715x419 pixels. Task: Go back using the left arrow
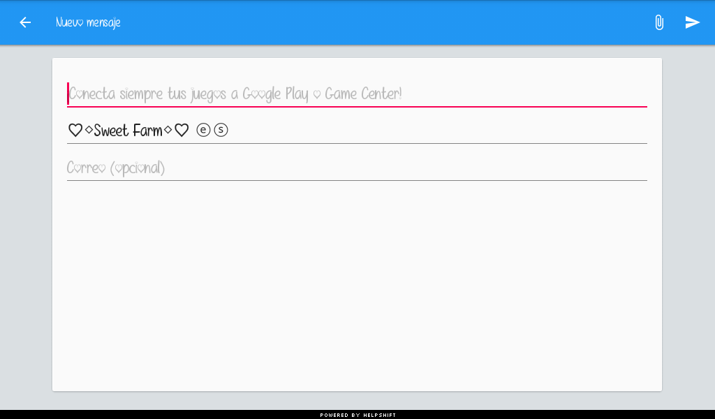click(x=25, y=22)
